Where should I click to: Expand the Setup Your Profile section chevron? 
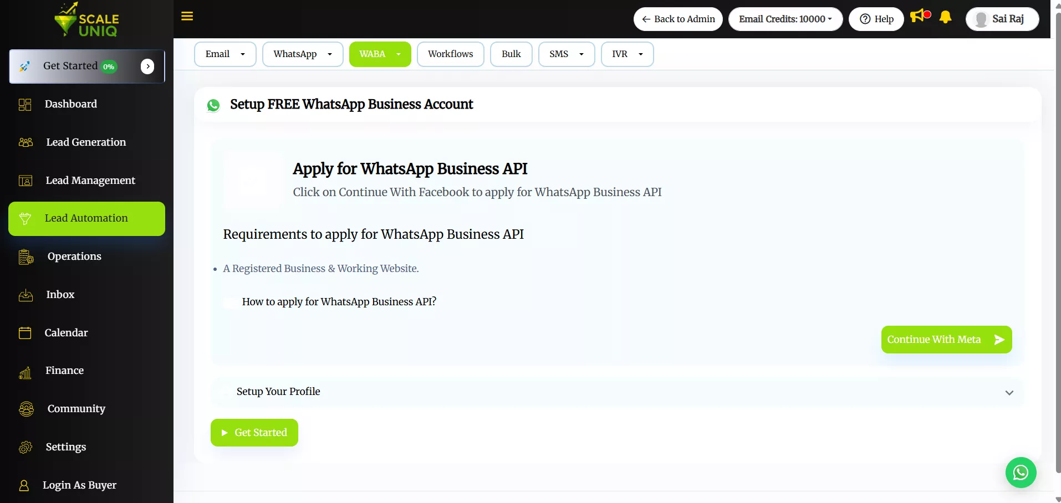tap(1009, 393)
